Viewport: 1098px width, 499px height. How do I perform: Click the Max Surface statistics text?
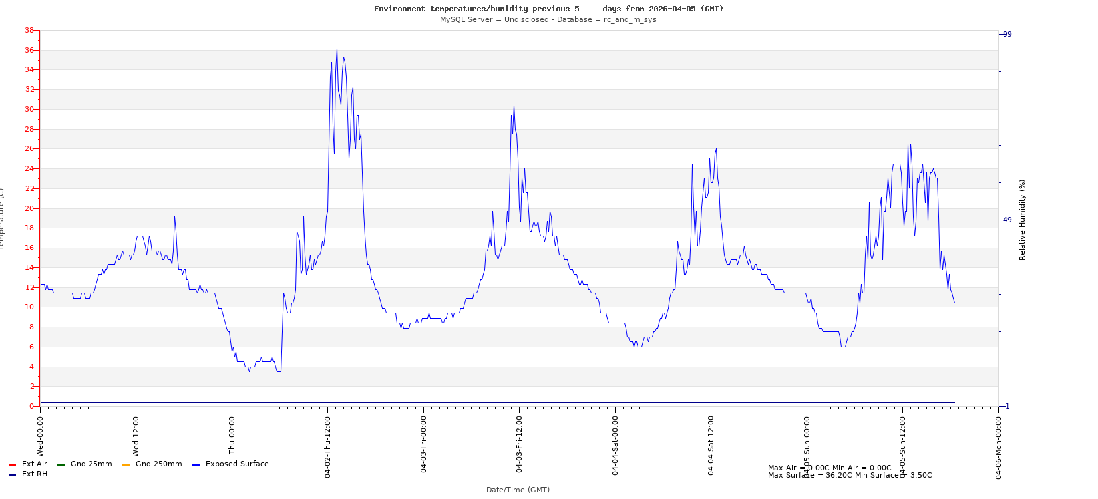tap(849, 476)
